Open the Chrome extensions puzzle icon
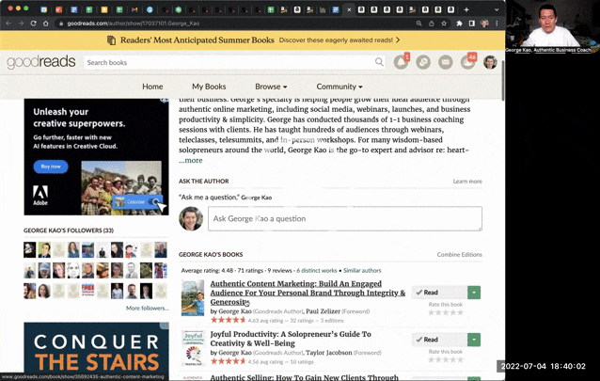 pos(459,24)
